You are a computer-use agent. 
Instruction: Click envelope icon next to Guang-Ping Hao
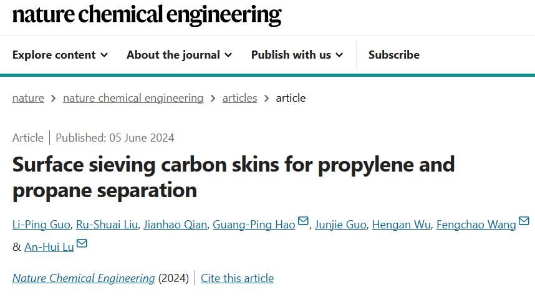pos(303,222)
